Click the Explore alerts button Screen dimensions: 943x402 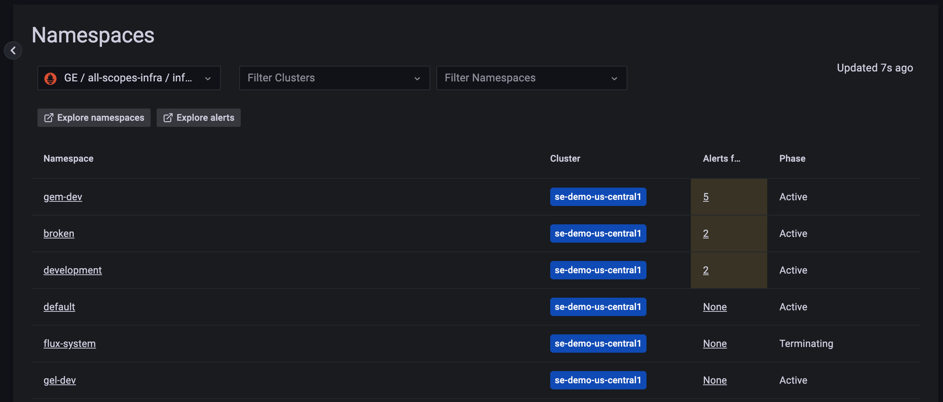(198, 118)
